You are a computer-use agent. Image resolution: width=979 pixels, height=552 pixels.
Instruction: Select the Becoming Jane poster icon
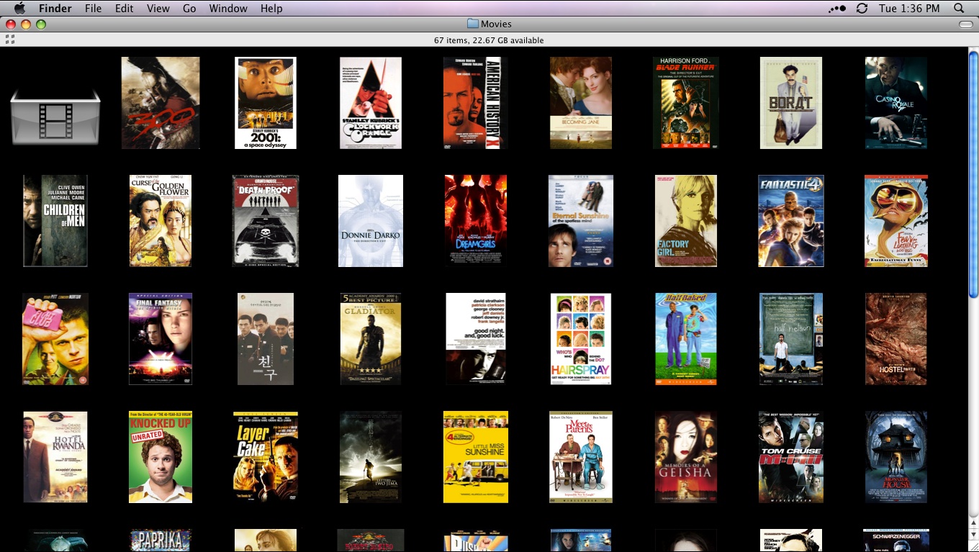point(581,103)
